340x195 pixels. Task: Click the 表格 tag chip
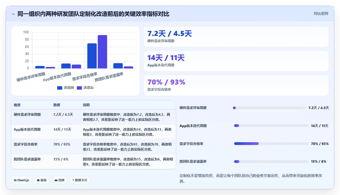click(42, 180)
